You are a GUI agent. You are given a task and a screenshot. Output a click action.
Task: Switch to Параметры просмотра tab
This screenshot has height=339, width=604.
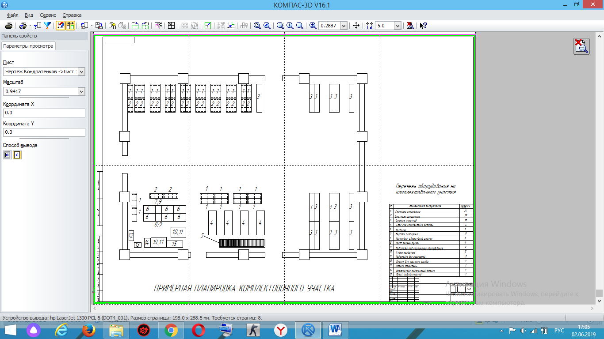[28, 46]
